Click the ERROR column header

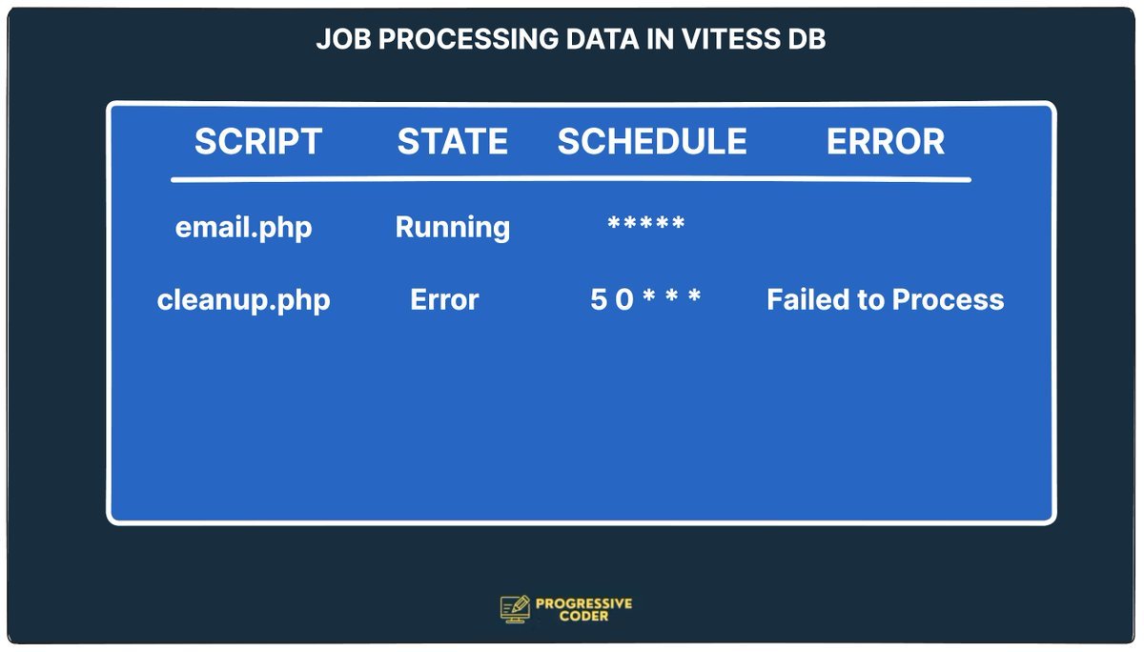tap(885, 142)
